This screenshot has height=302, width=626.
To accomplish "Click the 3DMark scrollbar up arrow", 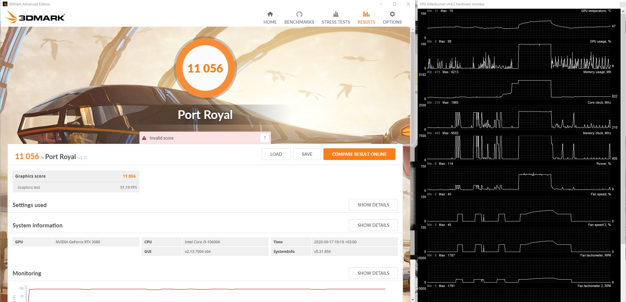I will 413,29.
